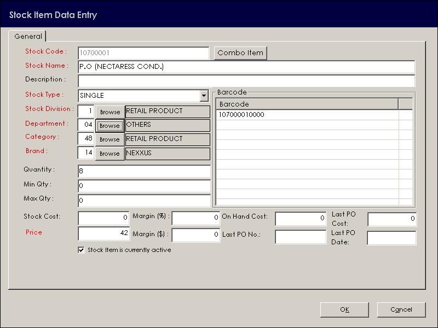Open the Stock Type dropdown
This screenshot has height=328, width=438.
point(204,96)
